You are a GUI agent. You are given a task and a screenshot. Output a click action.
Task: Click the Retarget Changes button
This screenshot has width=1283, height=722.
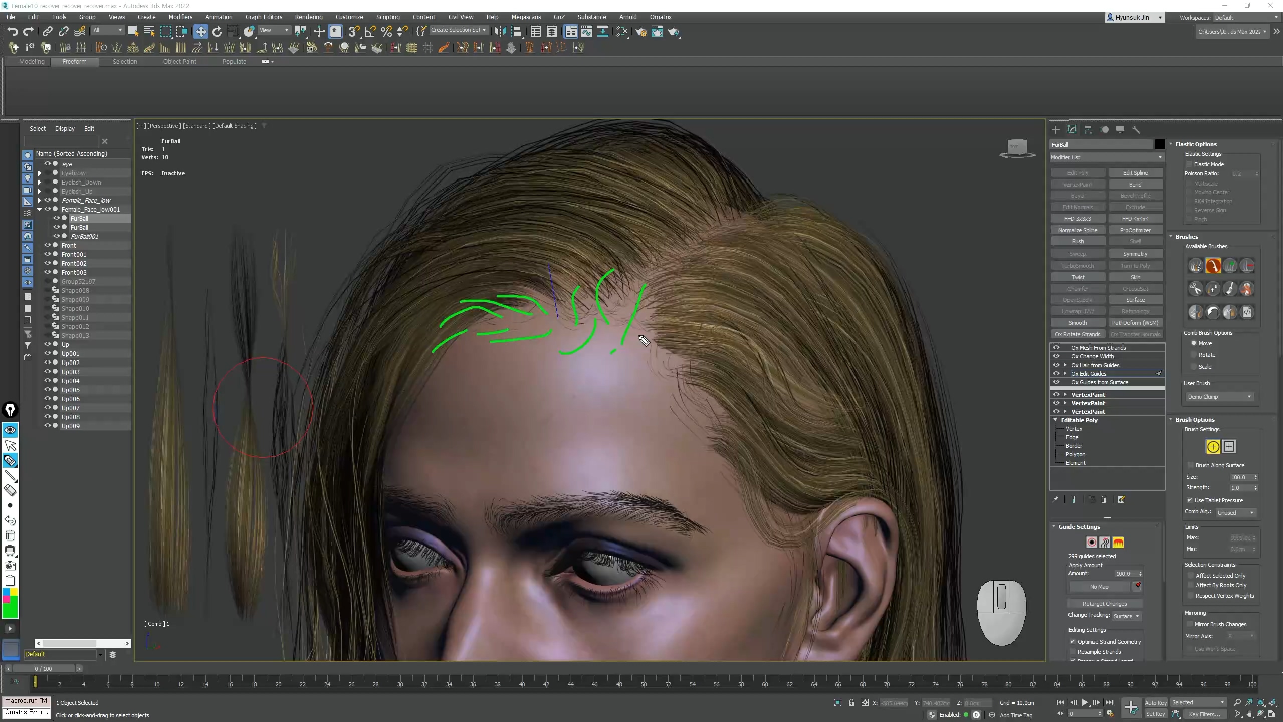coord(1104,604)
